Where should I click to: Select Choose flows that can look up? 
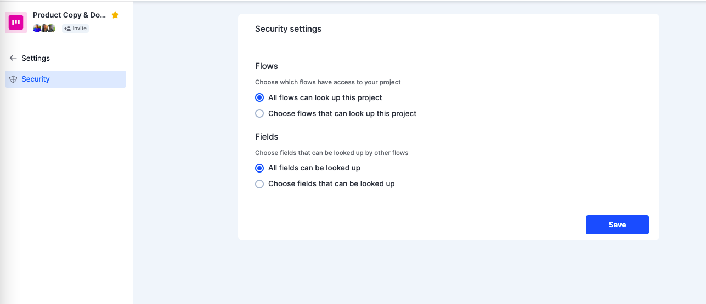pyautogui.click(x=259, y=113)
